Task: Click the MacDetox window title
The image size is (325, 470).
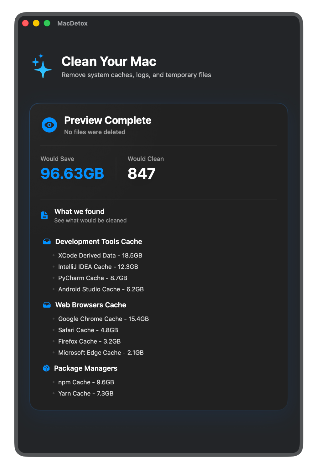Action: coord(72,23)
